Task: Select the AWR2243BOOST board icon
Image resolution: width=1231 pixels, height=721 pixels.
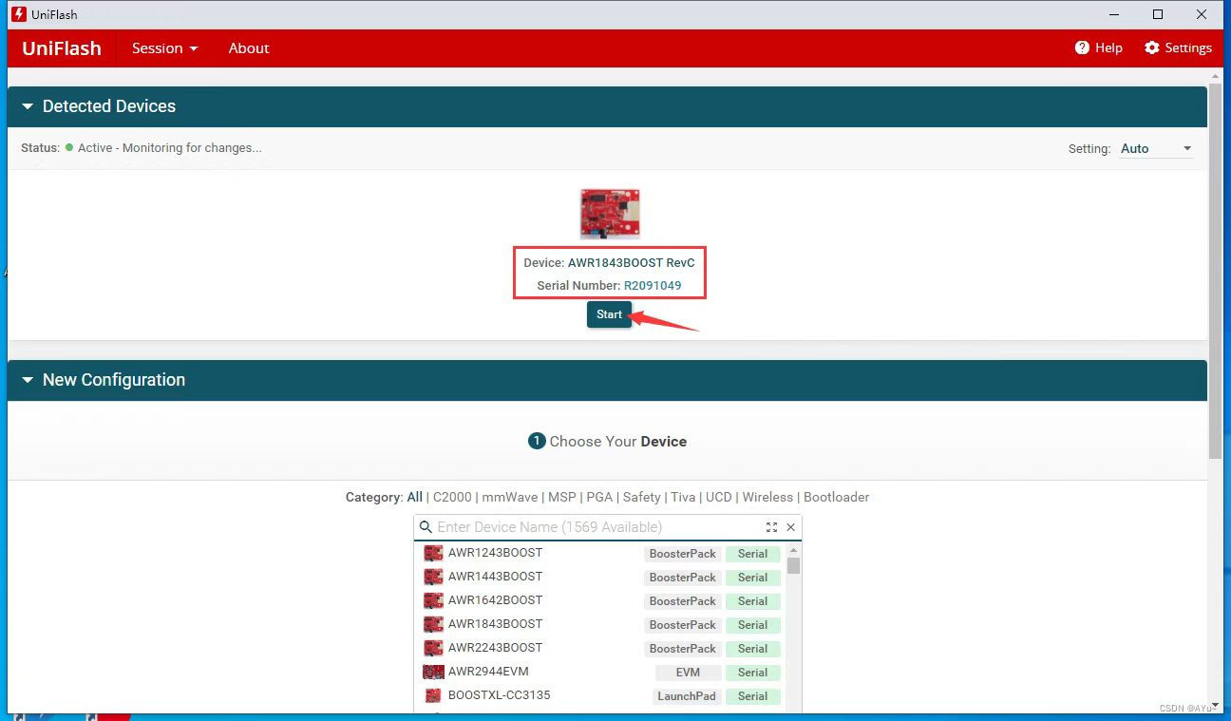Action: click(433, 648)
